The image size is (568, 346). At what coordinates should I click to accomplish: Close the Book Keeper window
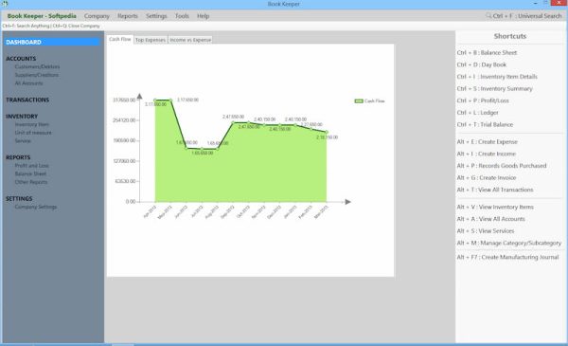tap(559, 3)
